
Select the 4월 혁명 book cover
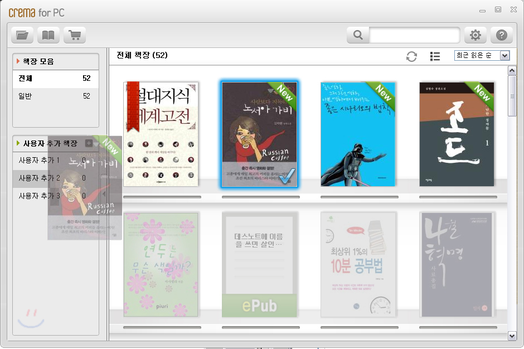click(x=457, y=264)
